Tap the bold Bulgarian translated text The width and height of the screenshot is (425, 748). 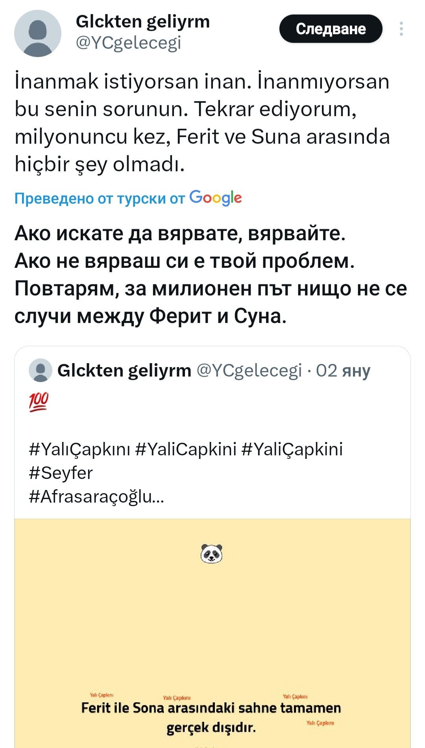tap(211, 275)
